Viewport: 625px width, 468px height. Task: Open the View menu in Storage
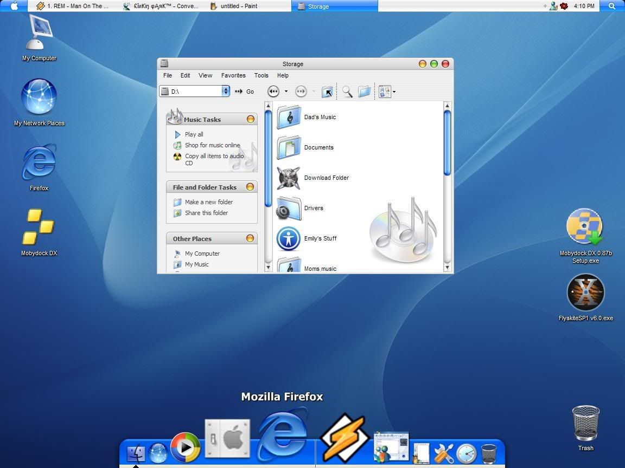click(206, 75)
